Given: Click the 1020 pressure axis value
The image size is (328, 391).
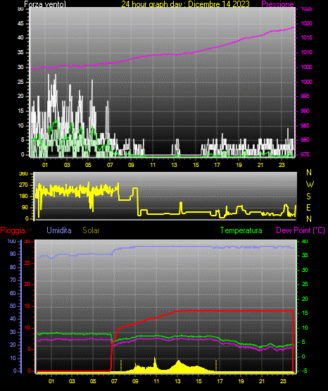Looking at the screenshot, I should [306, 23].
